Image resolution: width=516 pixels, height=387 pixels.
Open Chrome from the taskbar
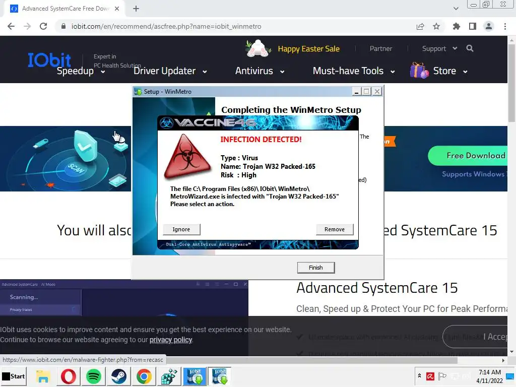coord(144,376)
